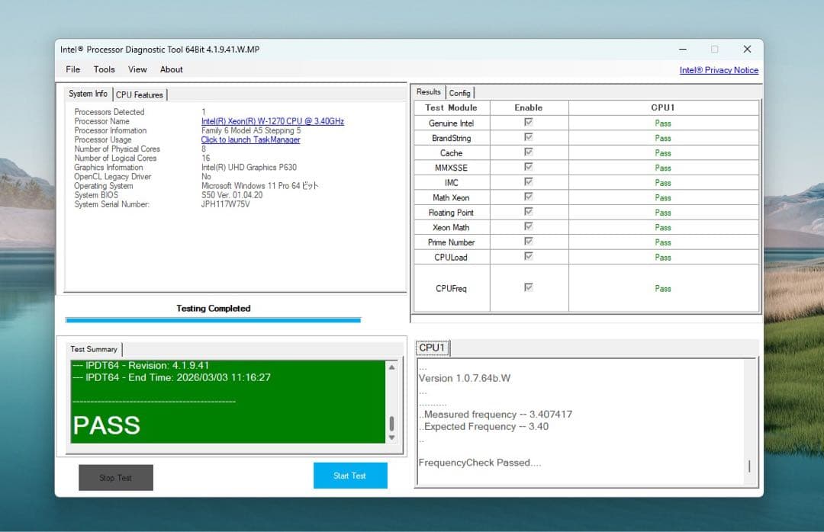Image resolution: width=824 pixels, height=532 pixels.
Task: Click the IPDT64 End Time line
Action: (172, 377)
